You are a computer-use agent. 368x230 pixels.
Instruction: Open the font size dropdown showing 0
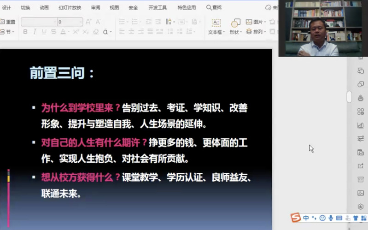coord(70,22)
